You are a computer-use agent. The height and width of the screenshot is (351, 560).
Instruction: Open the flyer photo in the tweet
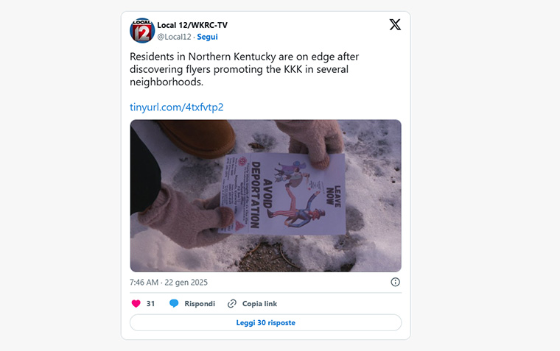pos(266,196)
